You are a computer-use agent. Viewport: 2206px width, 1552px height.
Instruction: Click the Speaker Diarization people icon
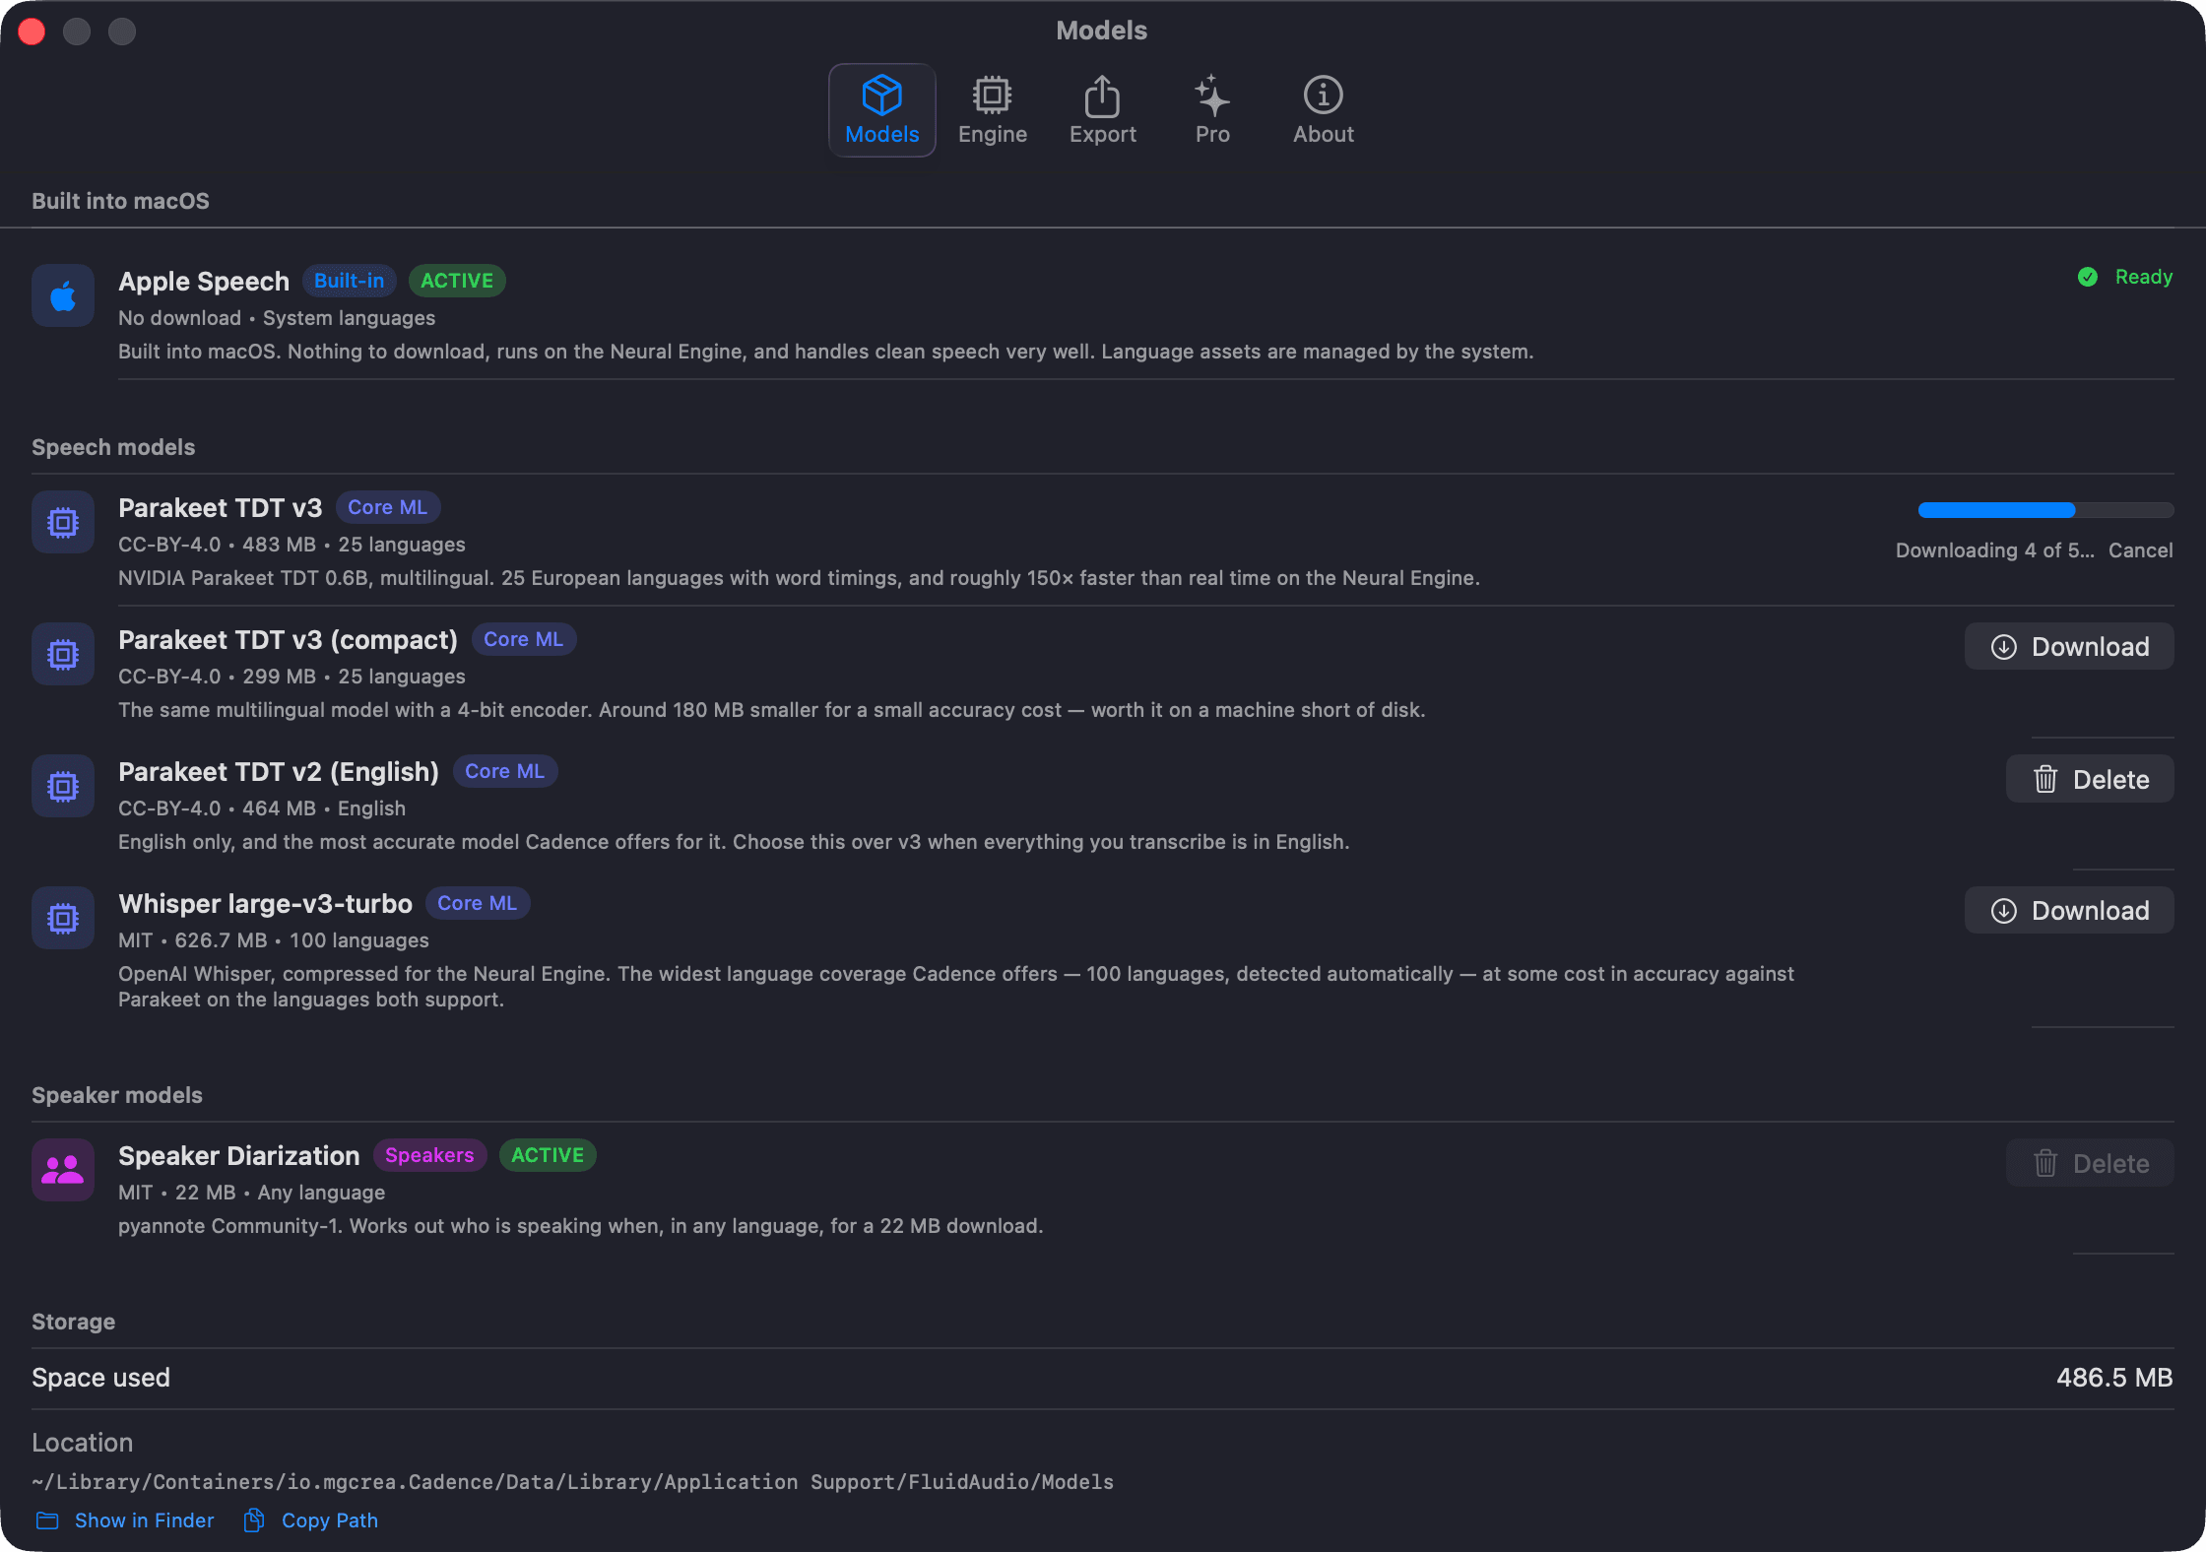[x=63, y=1170]
